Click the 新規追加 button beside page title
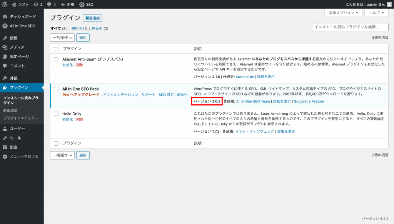This screenshot has height=224, width=394. click(x=92, y=18)
